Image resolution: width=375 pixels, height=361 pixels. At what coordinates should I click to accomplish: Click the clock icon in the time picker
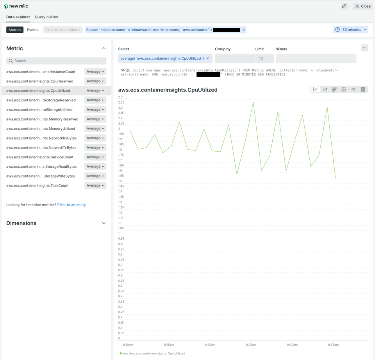(337, 29)
